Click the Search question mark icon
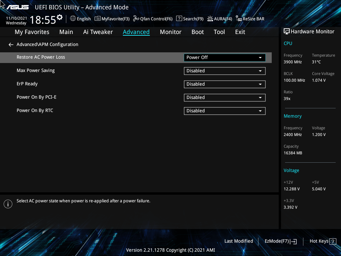The height and width of the screenshot is (256, 341). tap(179, 18)
